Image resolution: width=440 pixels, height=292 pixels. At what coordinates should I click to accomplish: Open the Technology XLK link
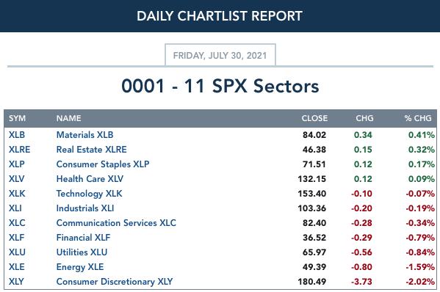(x=89, y=194)
